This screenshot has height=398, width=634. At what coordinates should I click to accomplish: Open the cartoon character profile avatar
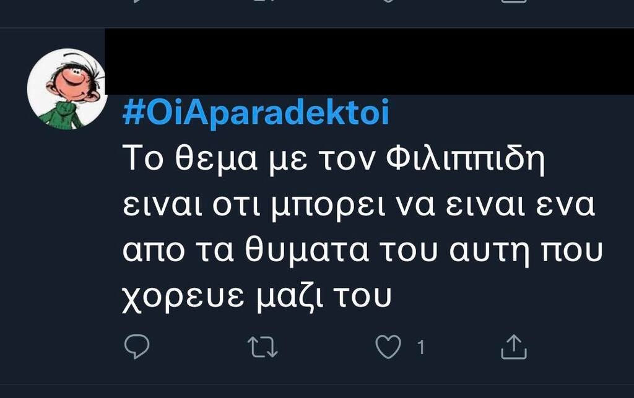click(x=67, y=89)
